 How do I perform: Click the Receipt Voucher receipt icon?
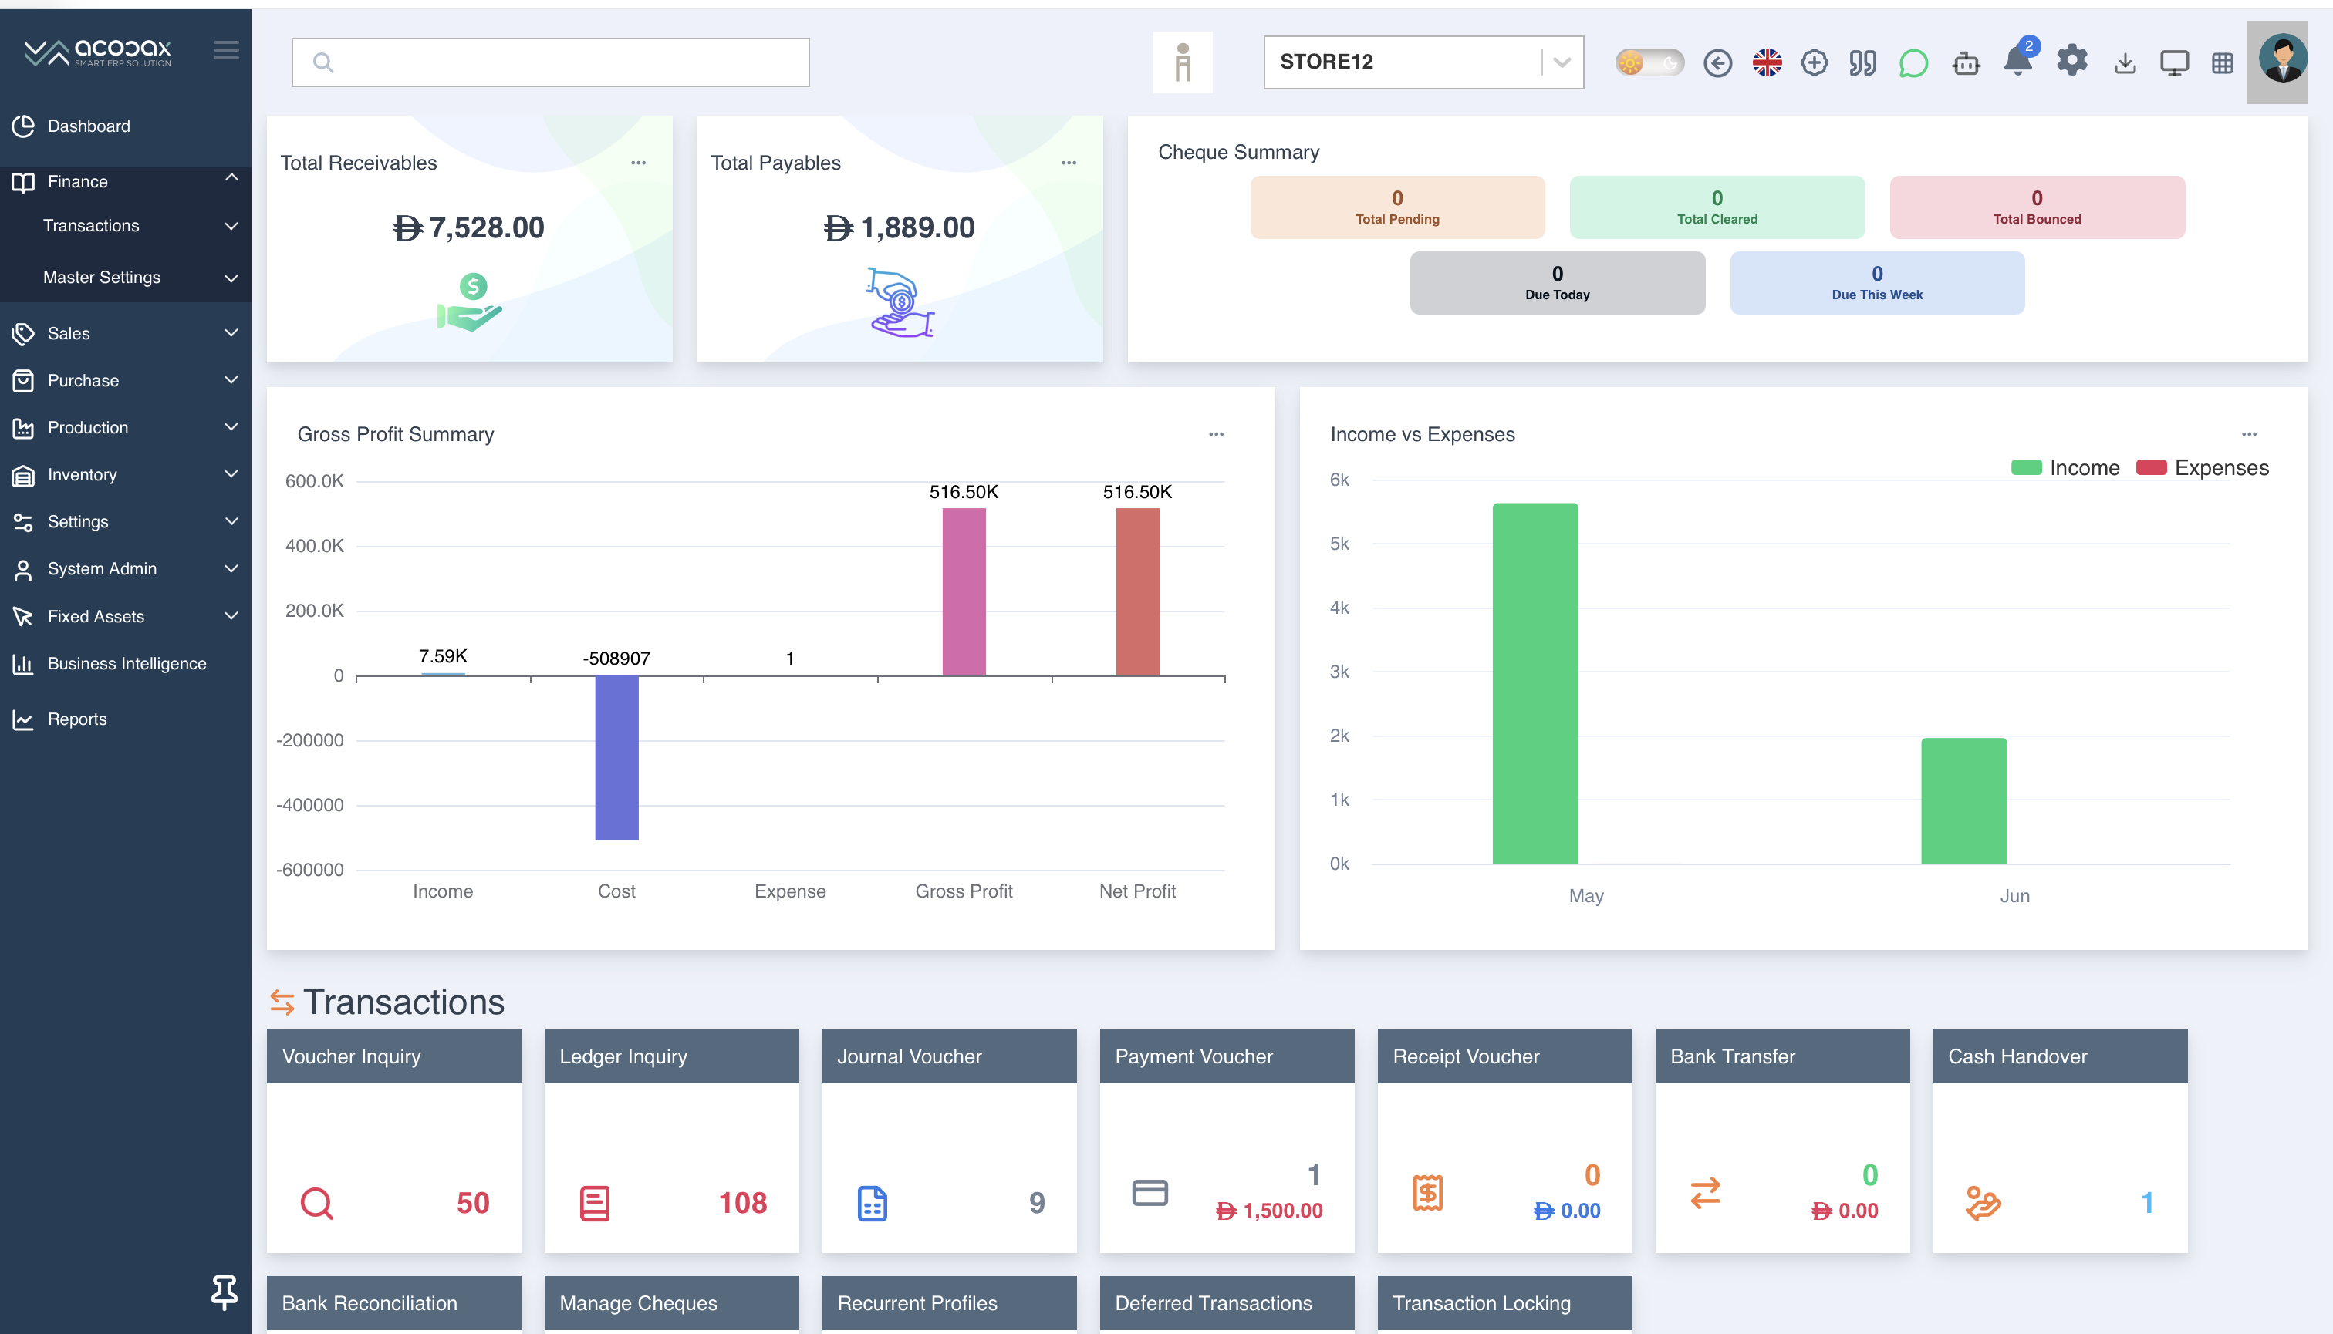point(1427,1192)
